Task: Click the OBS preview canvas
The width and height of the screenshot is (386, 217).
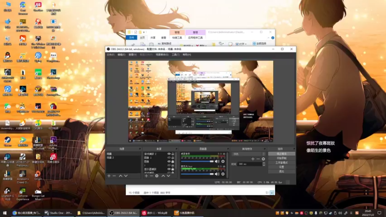Action: (201, 101)
